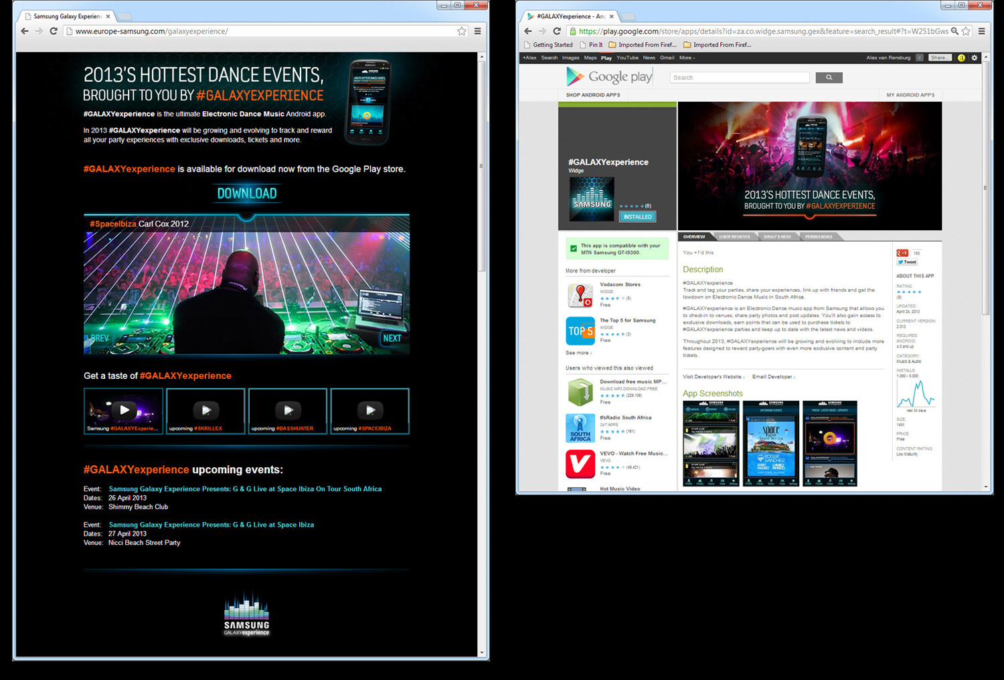Go back in the Google Play window
1004x680 pixels.
528,31
